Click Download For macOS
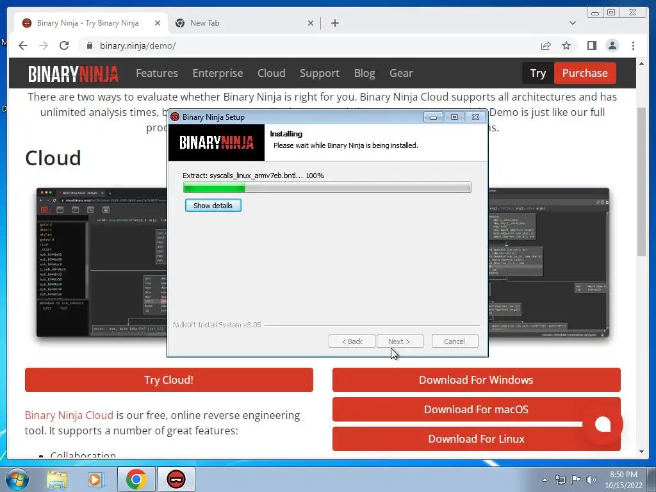Viewport: 656px width, 492px height. [x=476, y=409]
